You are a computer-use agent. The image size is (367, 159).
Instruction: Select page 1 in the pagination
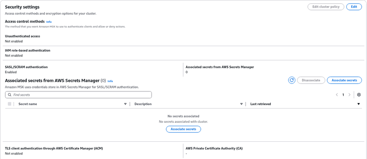[343, 95]
